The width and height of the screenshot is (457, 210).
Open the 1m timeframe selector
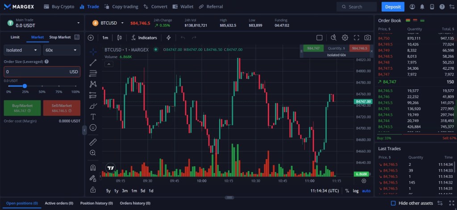[x=105, y=38]
